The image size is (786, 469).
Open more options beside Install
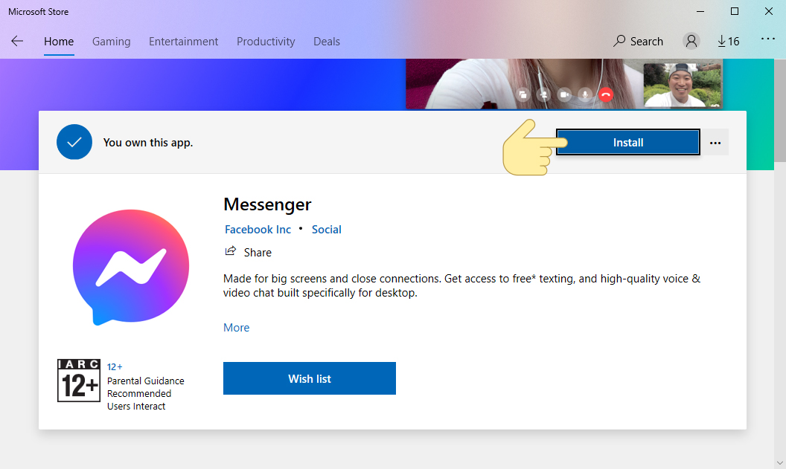pos(715,143)
